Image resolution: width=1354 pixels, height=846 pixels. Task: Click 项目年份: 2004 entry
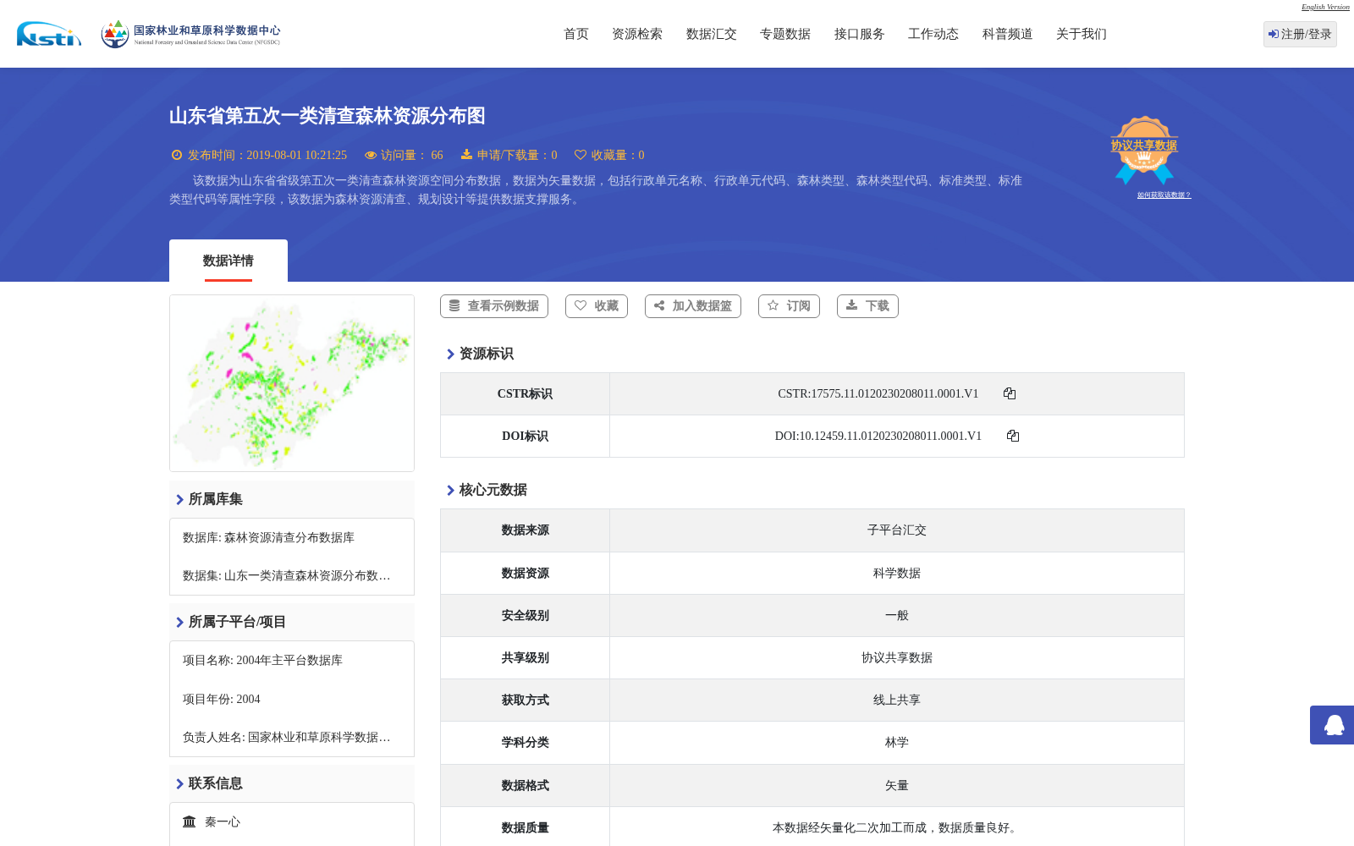coord(222,699)
